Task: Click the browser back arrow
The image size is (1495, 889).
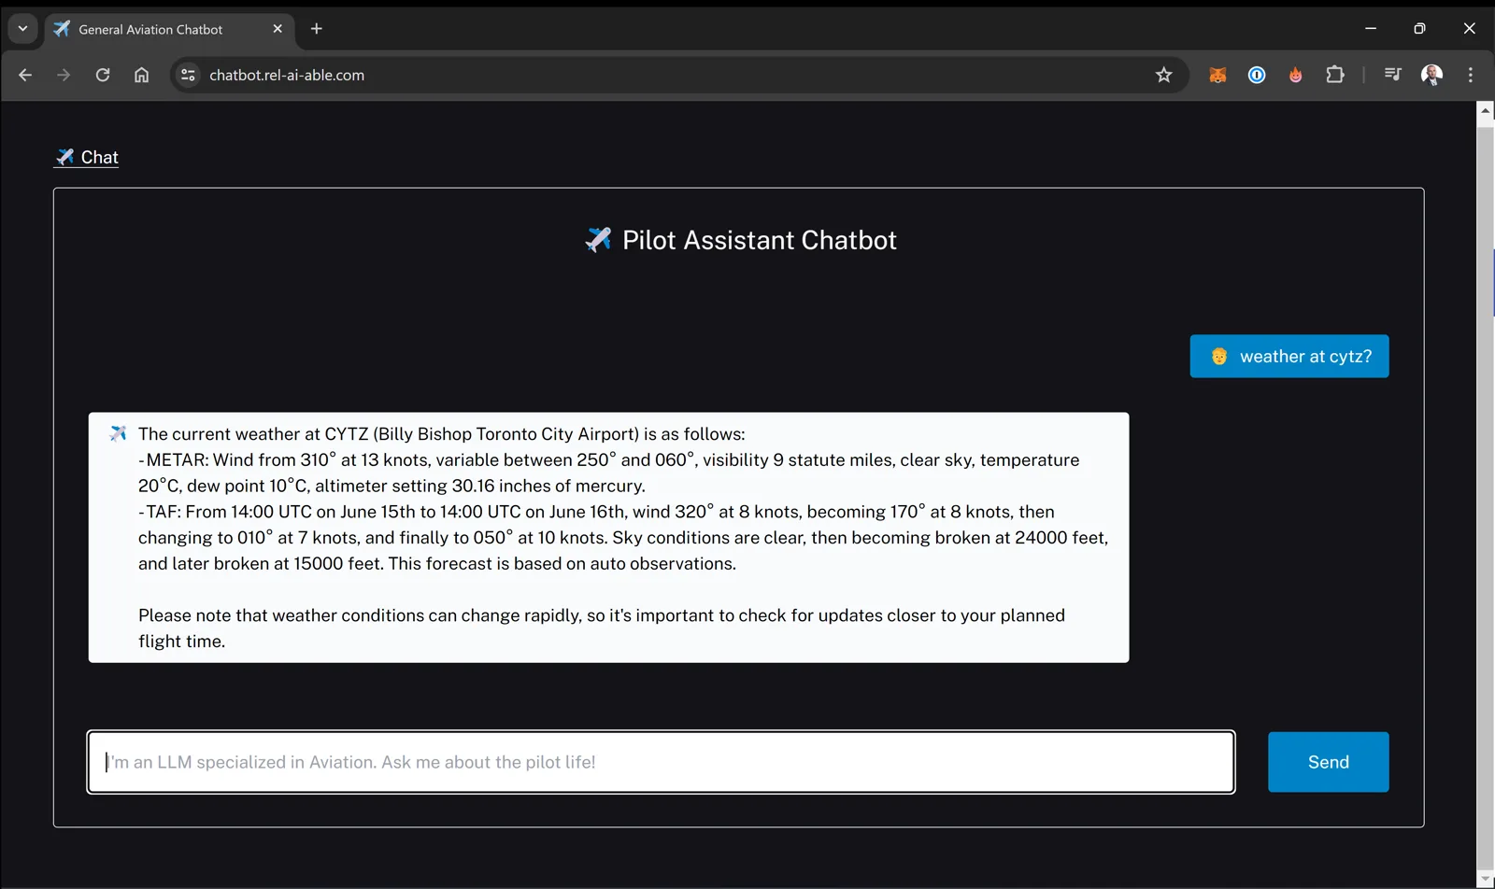Action: 25,75
